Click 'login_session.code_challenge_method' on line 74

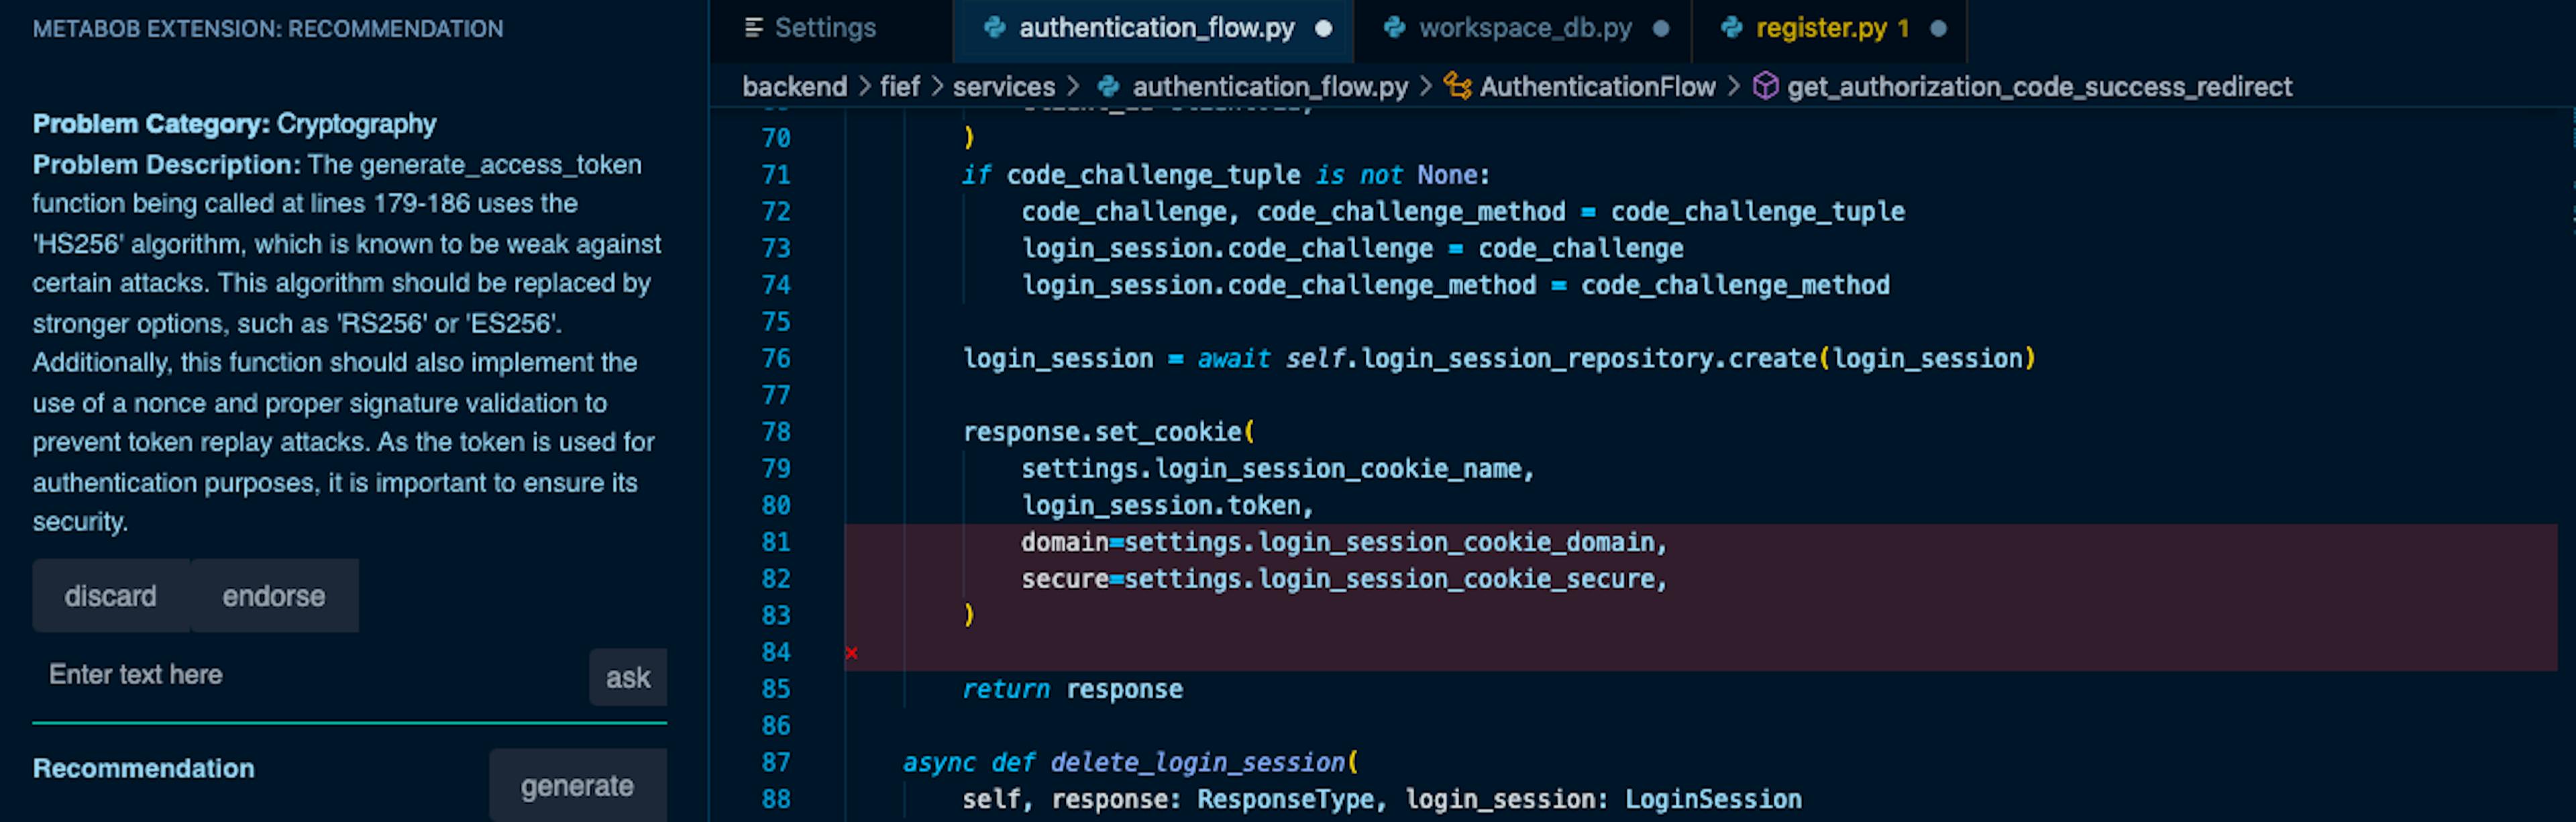pyautogui.click(x=1279, y=286)
